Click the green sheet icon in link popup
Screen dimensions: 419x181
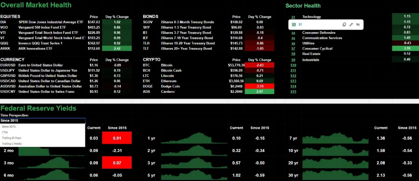294,25
